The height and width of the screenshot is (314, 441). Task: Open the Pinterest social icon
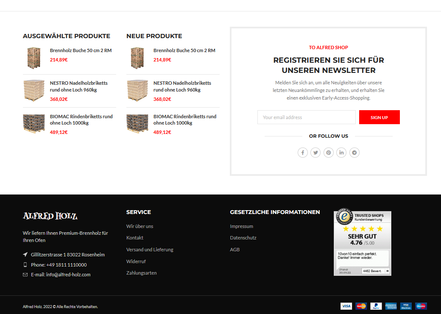329,153
